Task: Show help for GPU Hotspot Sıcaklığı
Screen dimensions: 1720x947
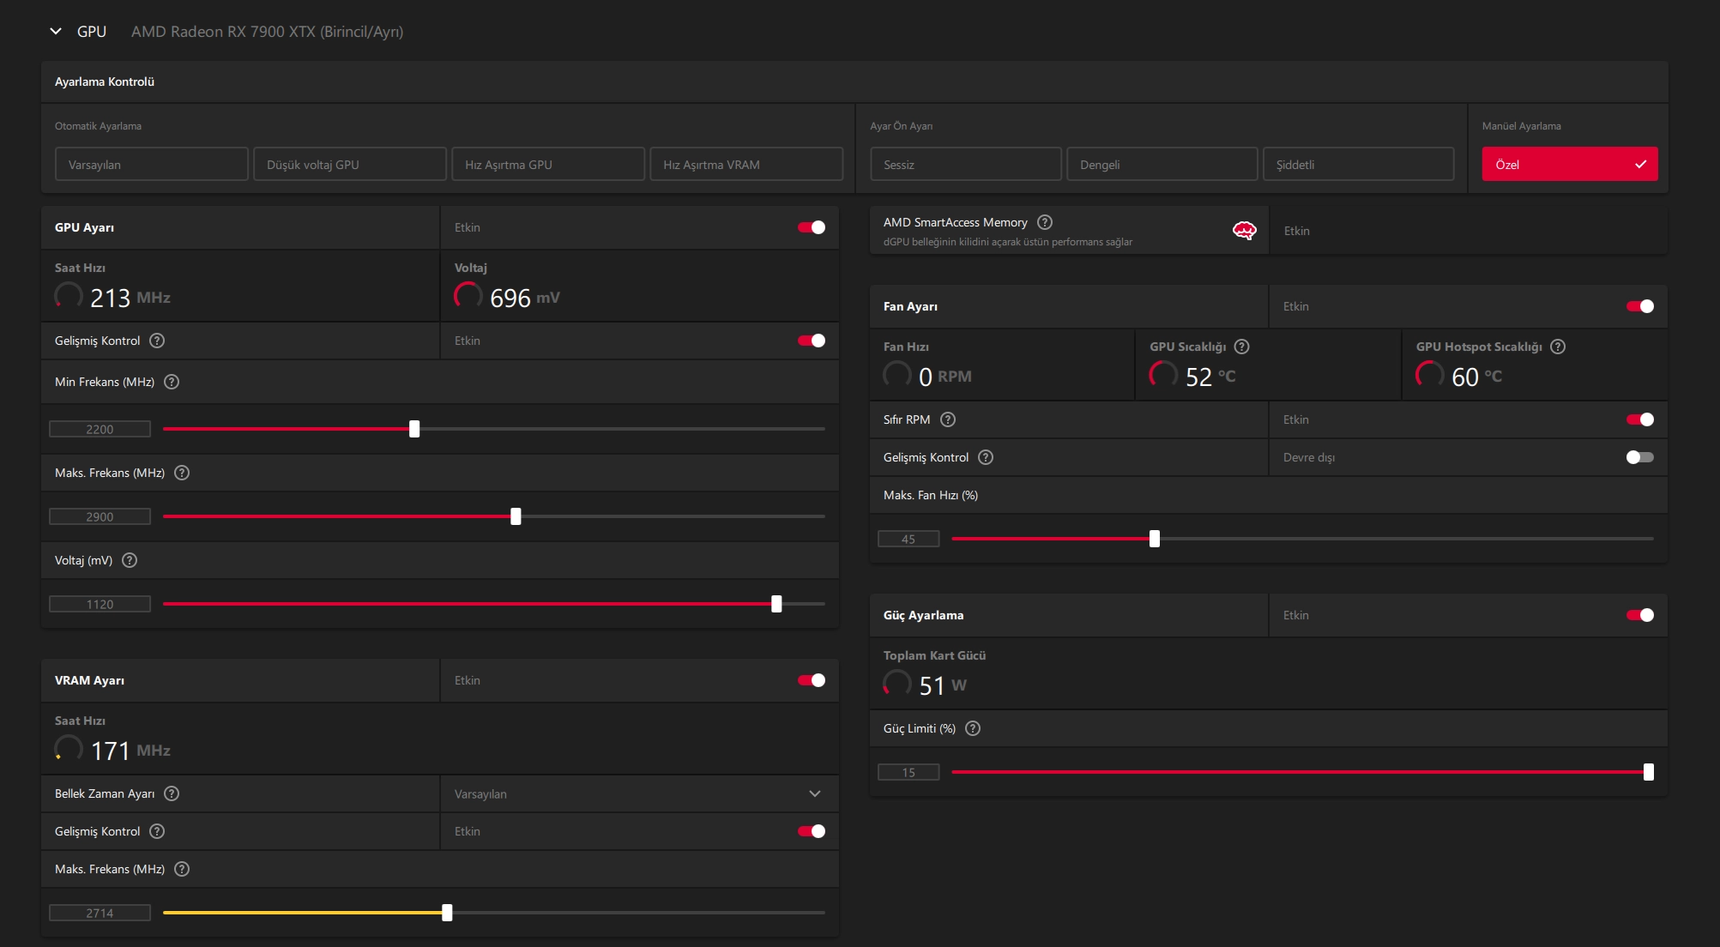Action: click(1558, 347)
